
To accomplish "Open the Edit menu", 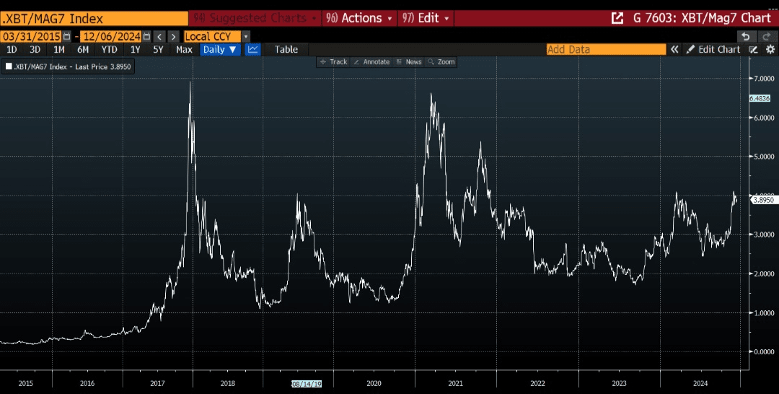I will [426, 18].
